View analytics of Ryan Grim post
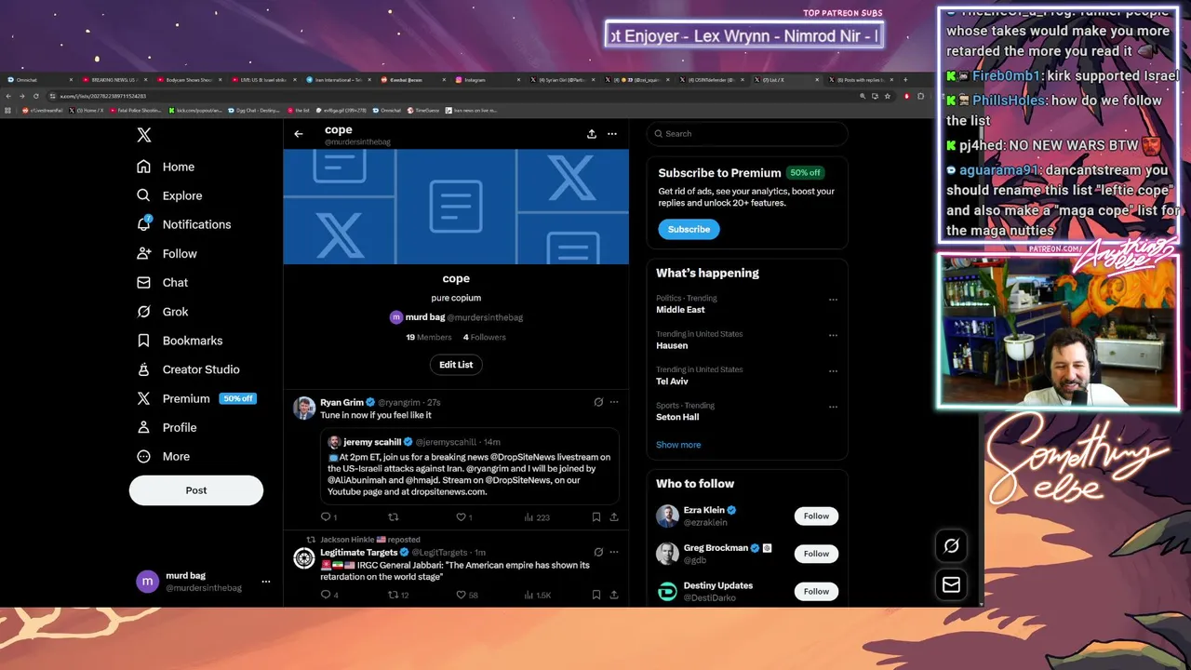Viewport: 1191px width, 670px height. [x=537, y=517]
